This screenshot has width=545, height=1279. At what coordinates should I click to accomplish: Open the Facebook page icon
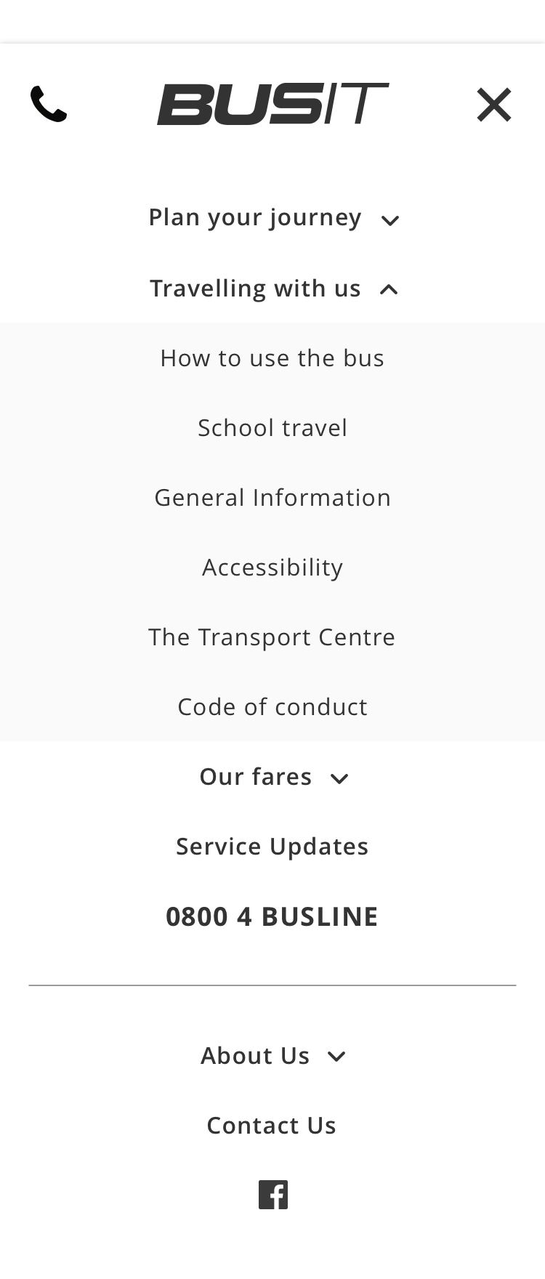(x=273, y=1195)
